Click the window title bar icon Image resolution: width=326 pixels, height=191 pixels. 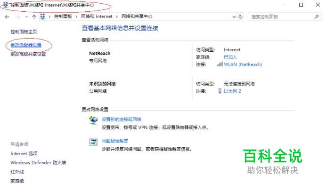6,5
